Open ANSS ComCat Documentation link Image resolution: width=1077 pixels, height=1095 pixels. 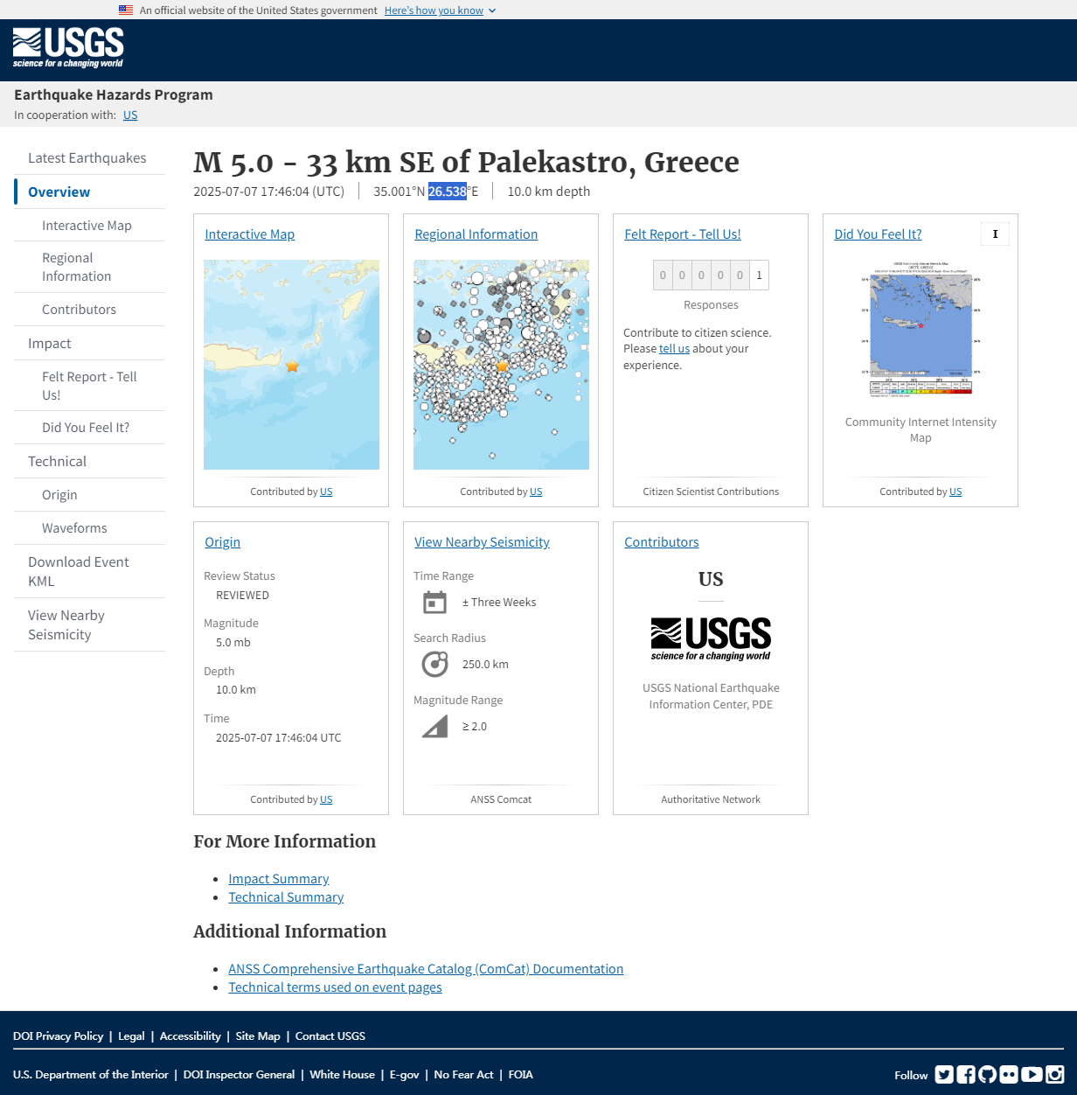(x=426, y=969)
